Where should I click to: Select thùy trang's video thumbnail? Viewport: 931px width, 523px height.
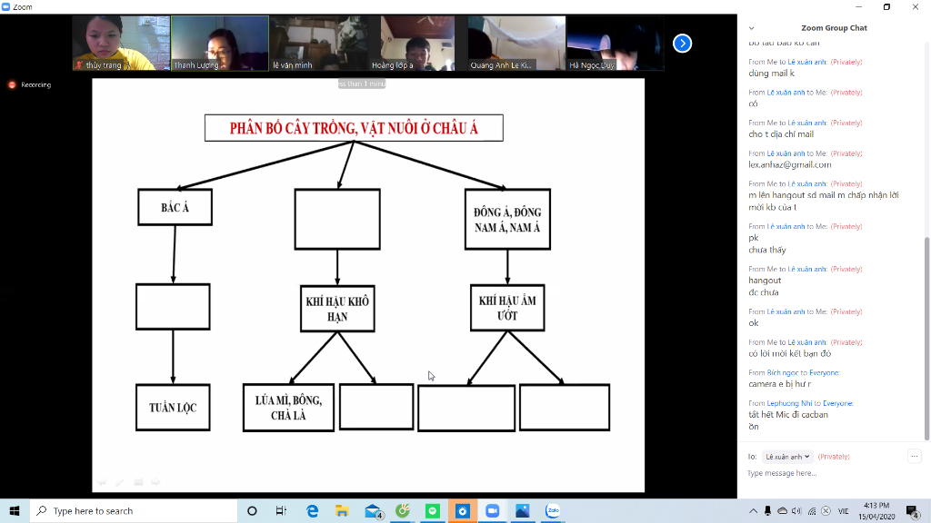point(121,44)
